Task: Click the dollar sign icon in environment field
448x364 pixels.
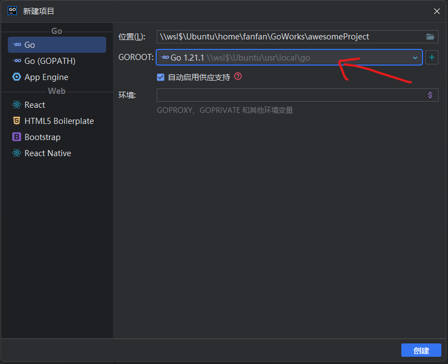Action: (430, 95)
